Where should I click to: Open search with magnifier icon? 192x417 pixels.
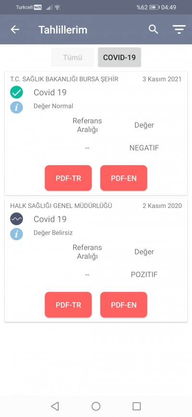pos(153,29)
